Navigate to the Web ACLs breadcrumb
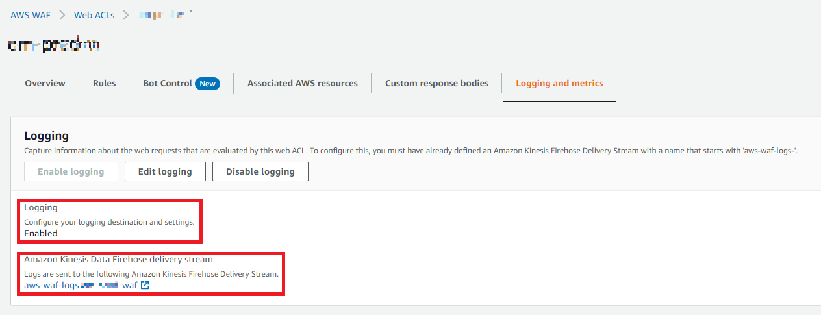821x315 pixels. coord(94,15)
